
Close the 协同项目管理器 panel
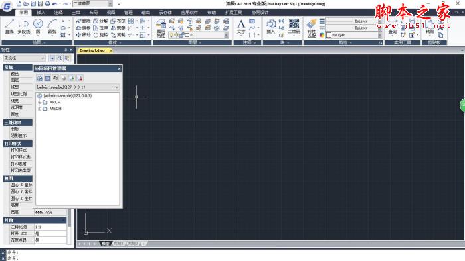(119, 69)
